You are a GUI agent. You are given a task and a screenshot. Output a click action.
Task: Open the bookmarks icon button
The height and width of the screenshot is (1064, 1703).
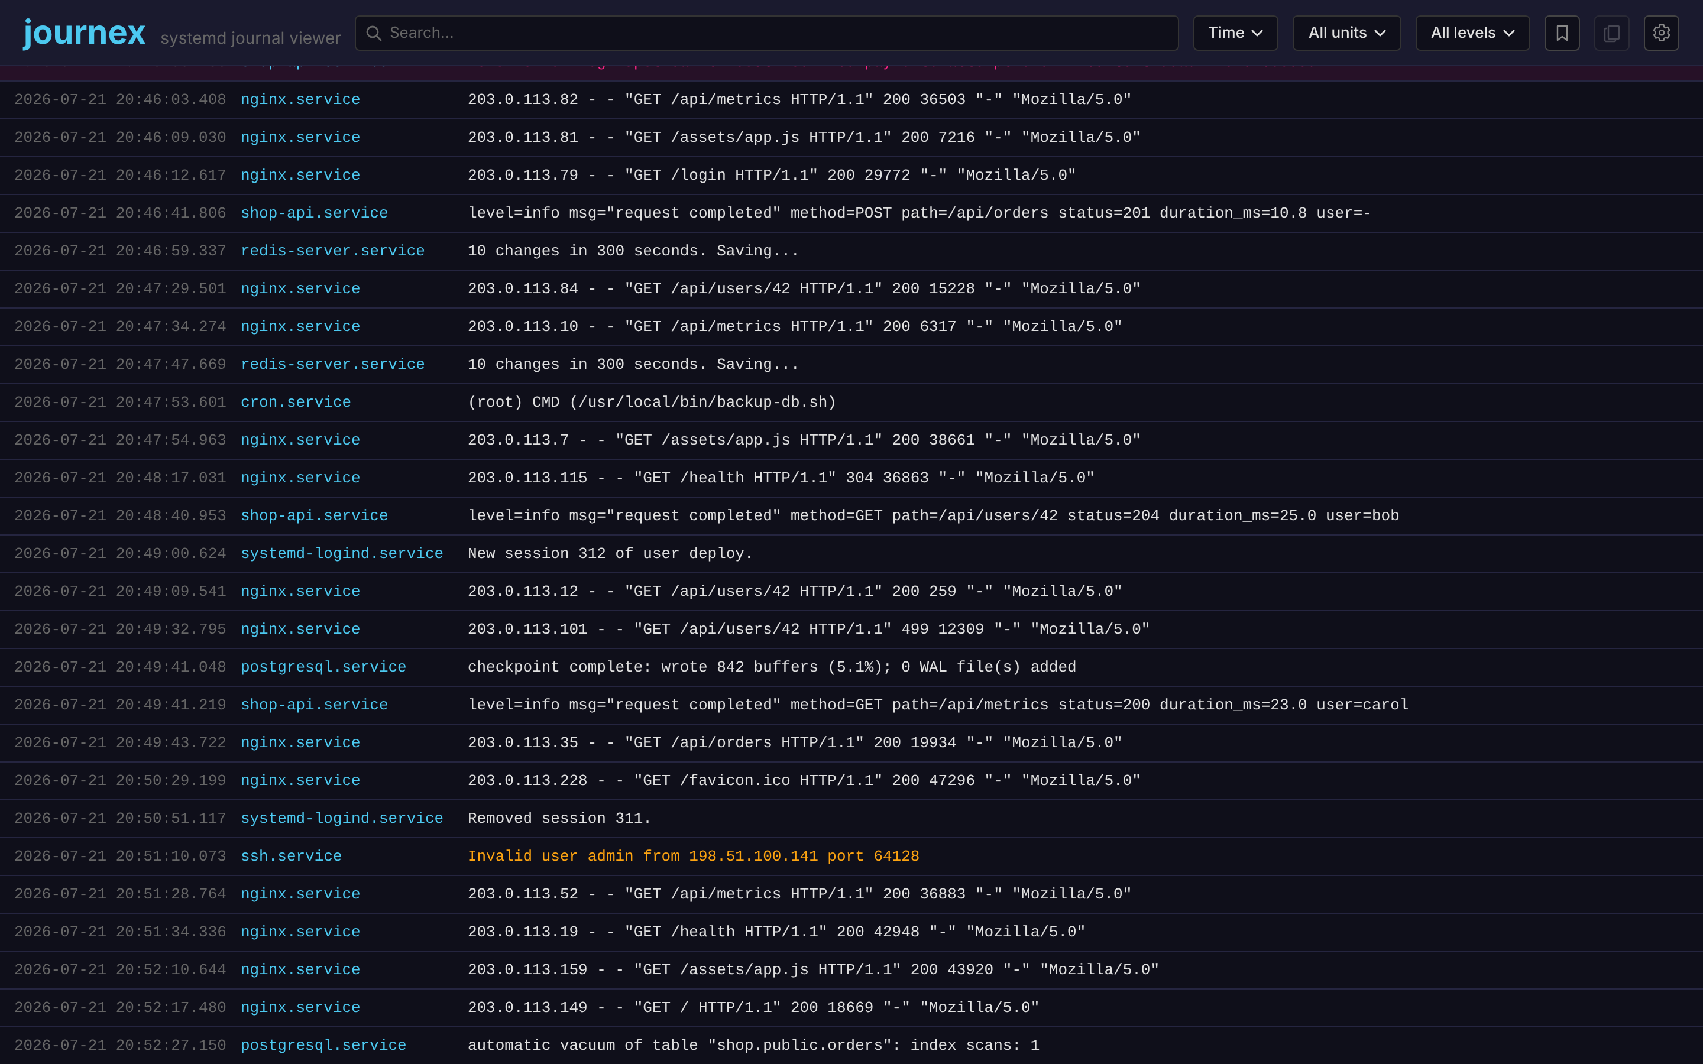pos(1562,33)
